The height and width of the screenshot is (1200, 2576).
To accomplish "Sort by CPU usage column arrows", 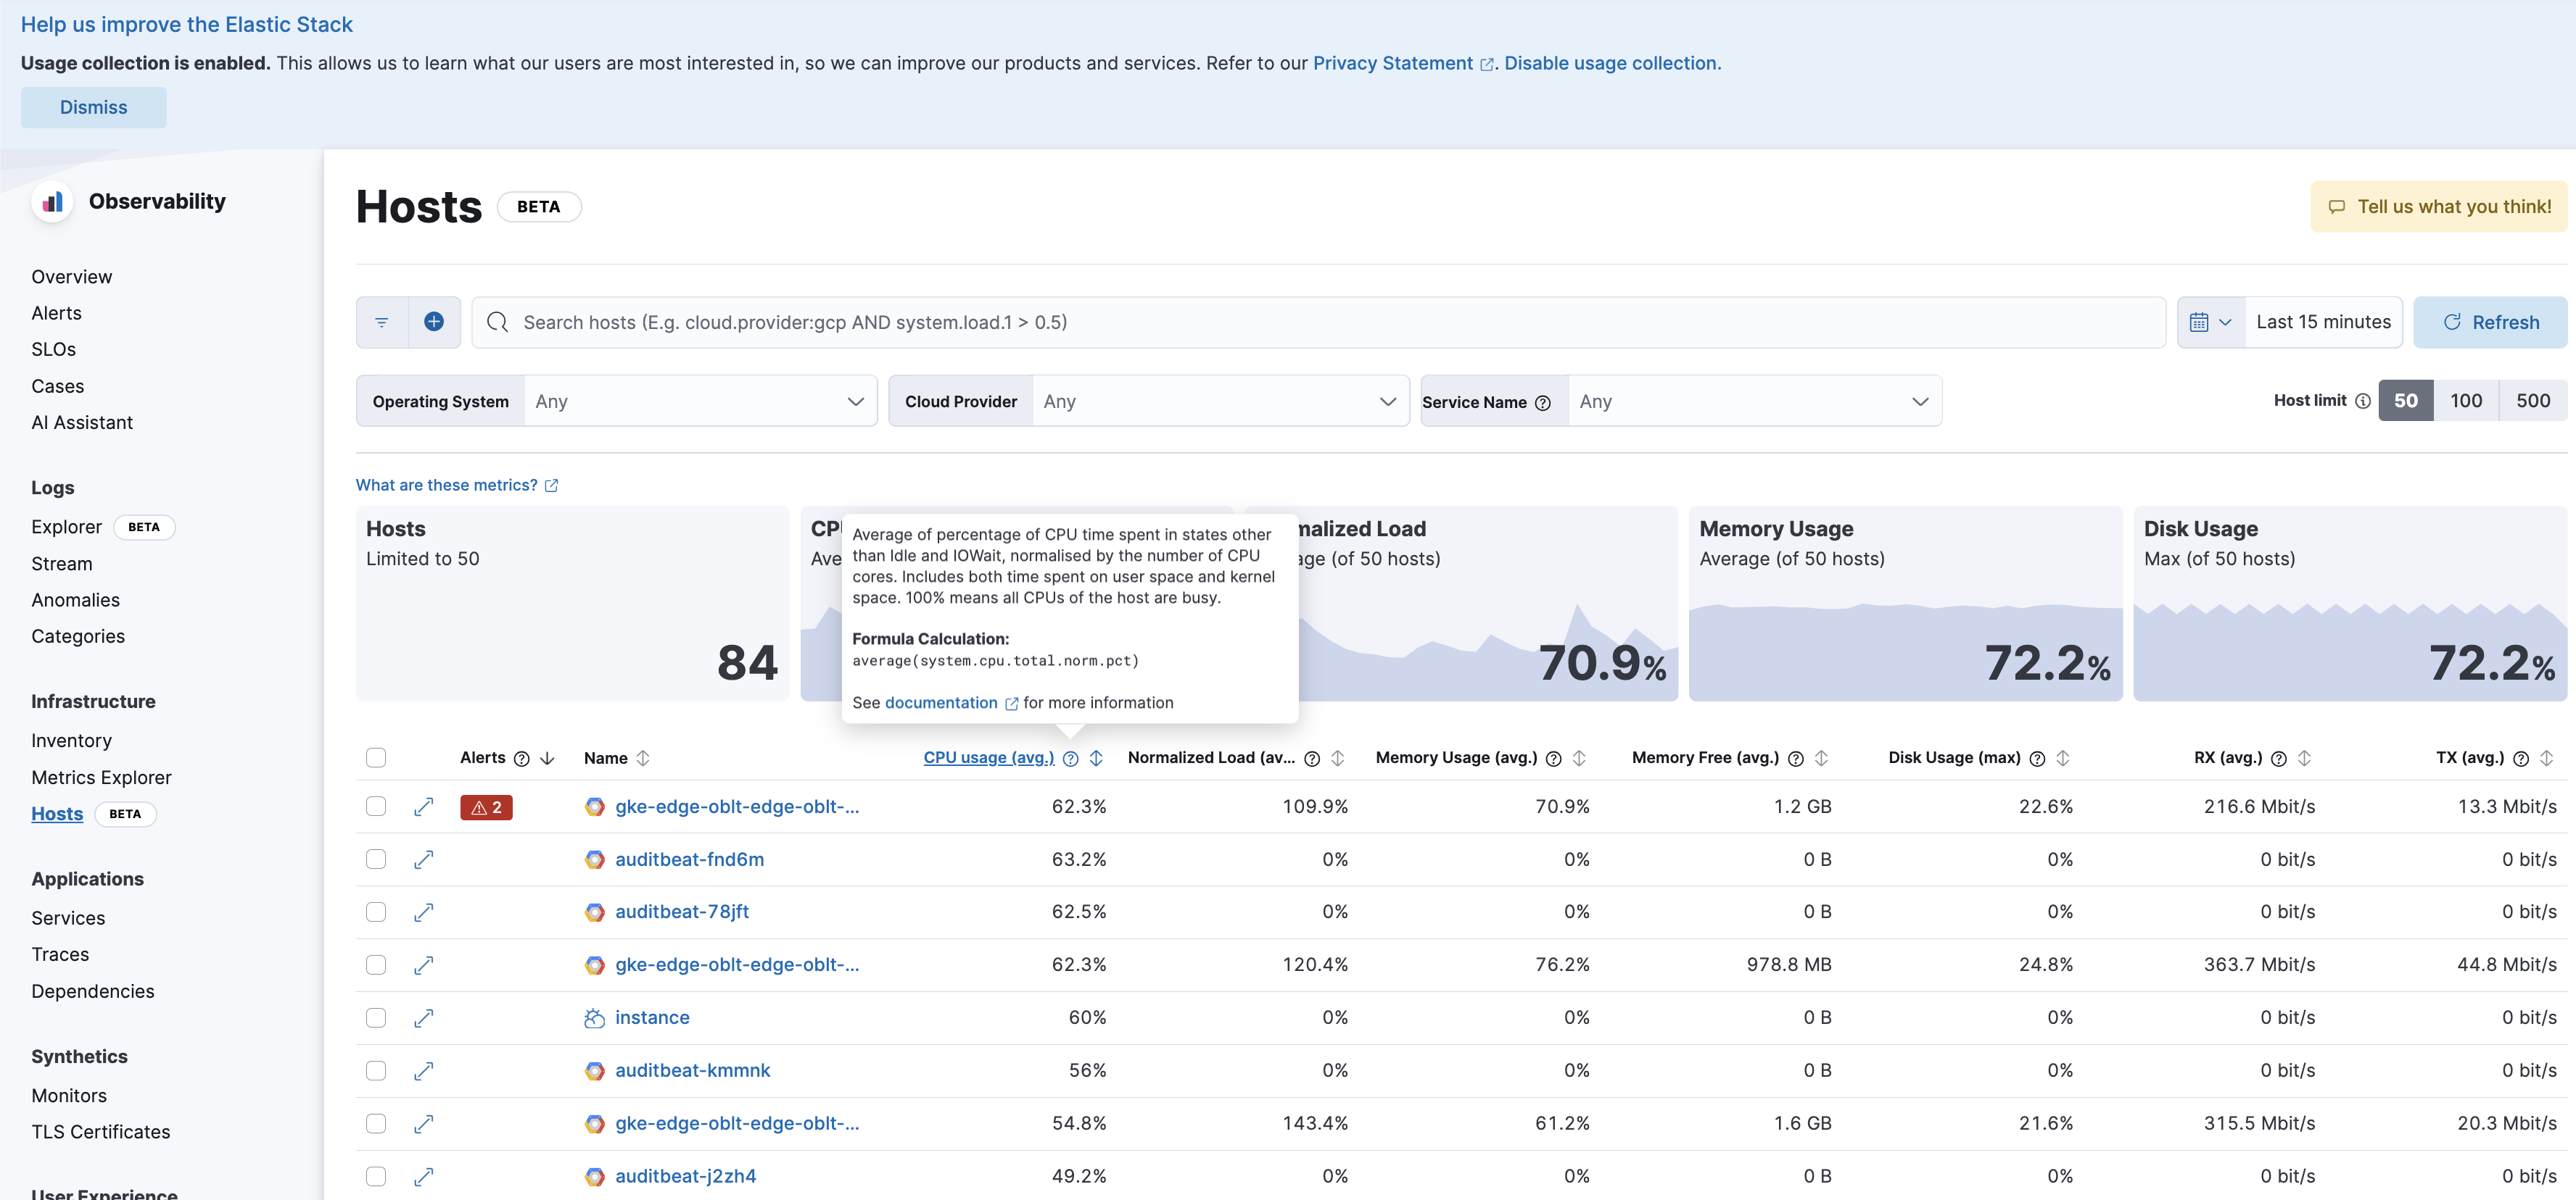I will (x=1096, y=759).
